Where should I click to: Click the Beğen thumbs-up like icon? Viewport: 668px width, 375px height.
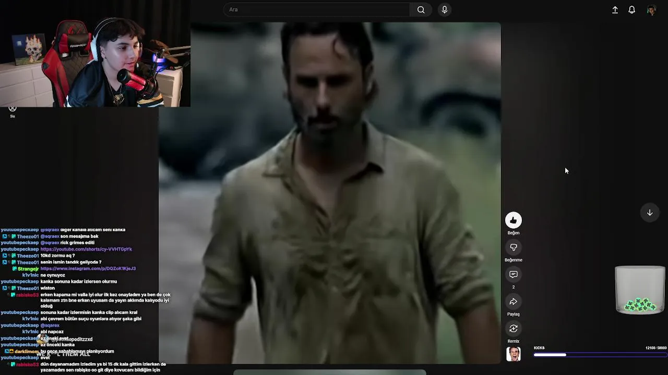coord(514,220)
